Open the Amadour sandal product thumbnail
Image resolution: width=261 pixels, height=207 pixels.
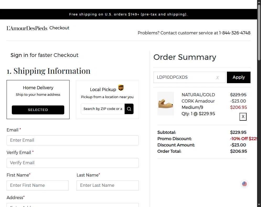tap(166, 104)
